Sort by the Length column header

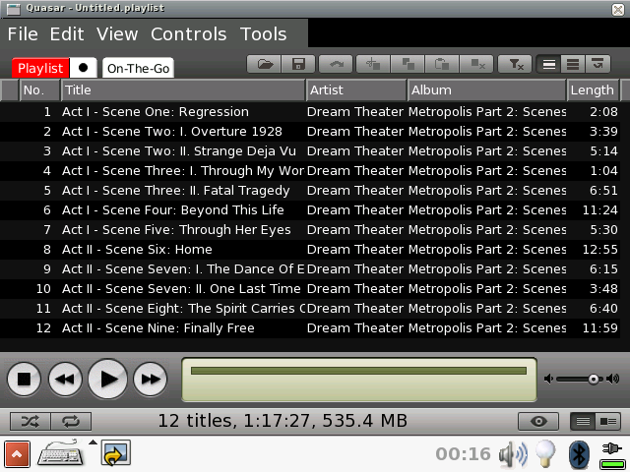click(x=593, y=89)
